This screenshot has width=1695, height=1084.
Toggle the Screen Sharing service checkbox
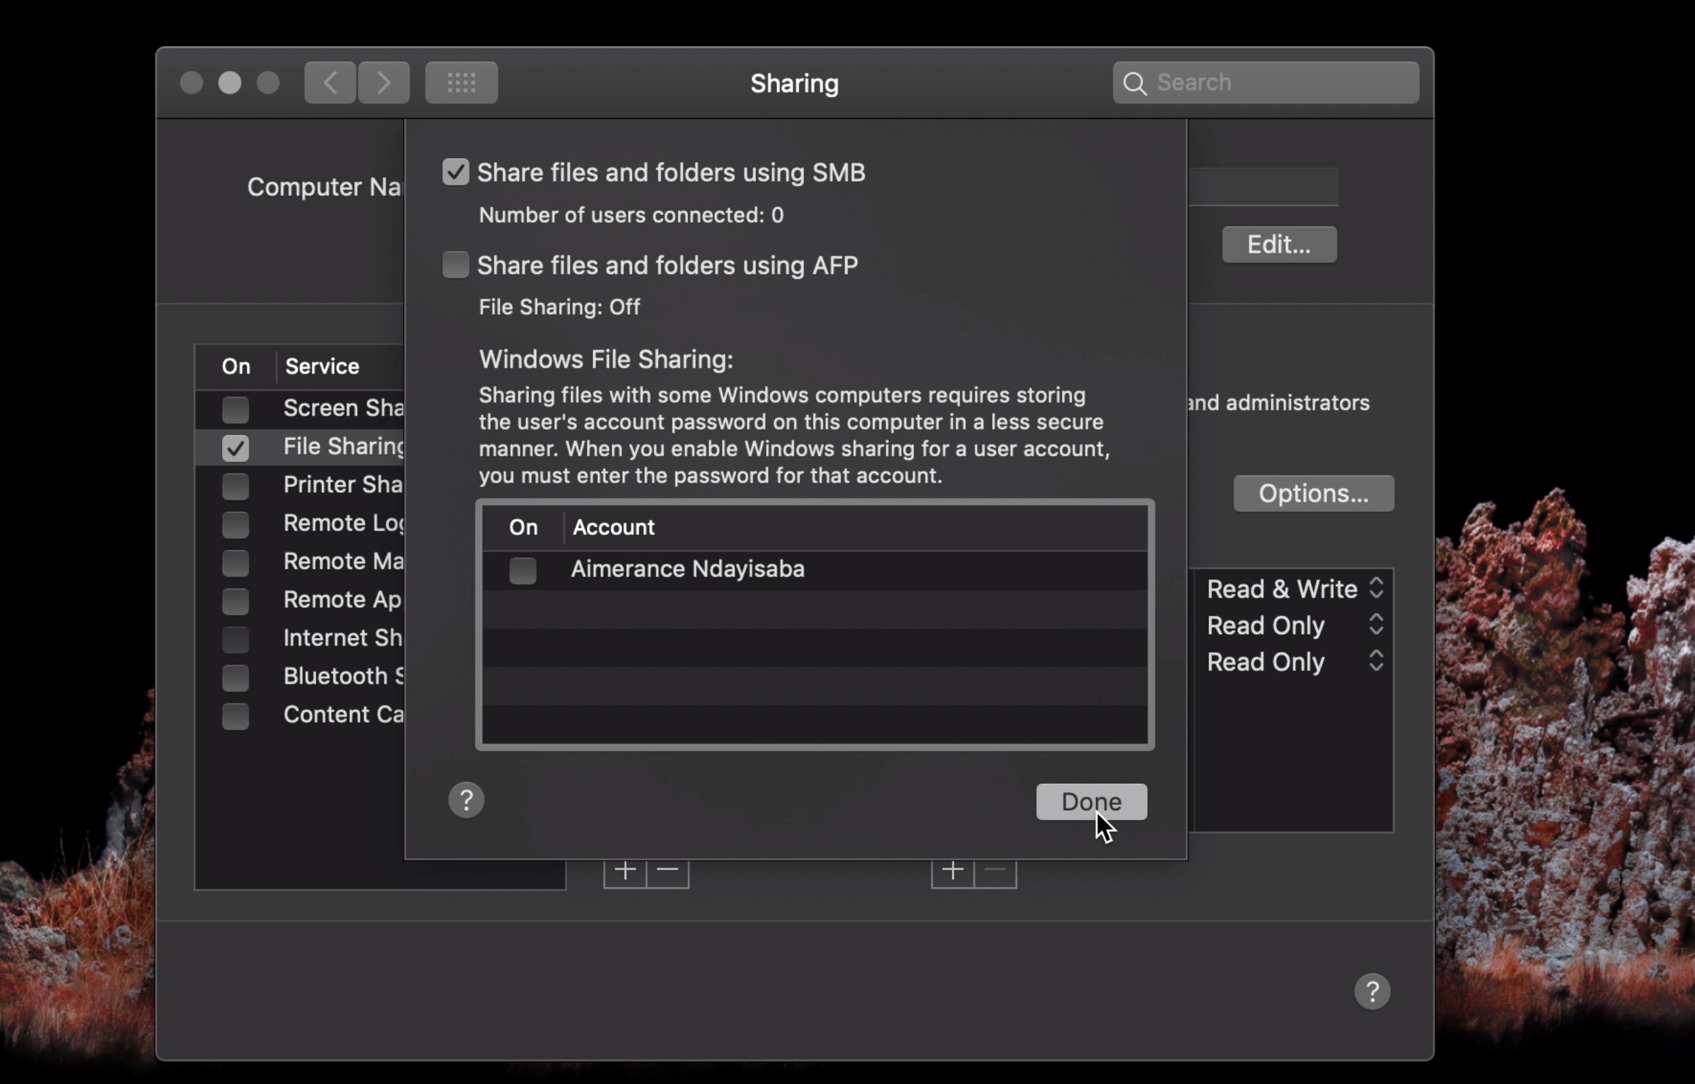click(x=235, y=409)
